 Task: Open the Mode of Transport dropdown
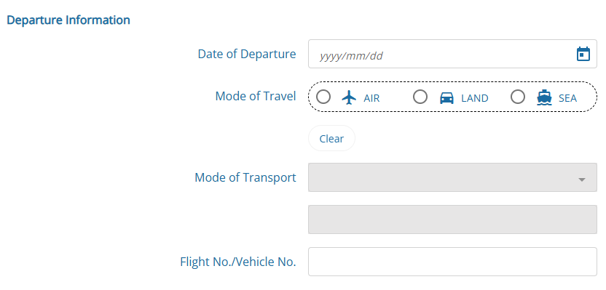pyautogui.click(x=452, y=177)
